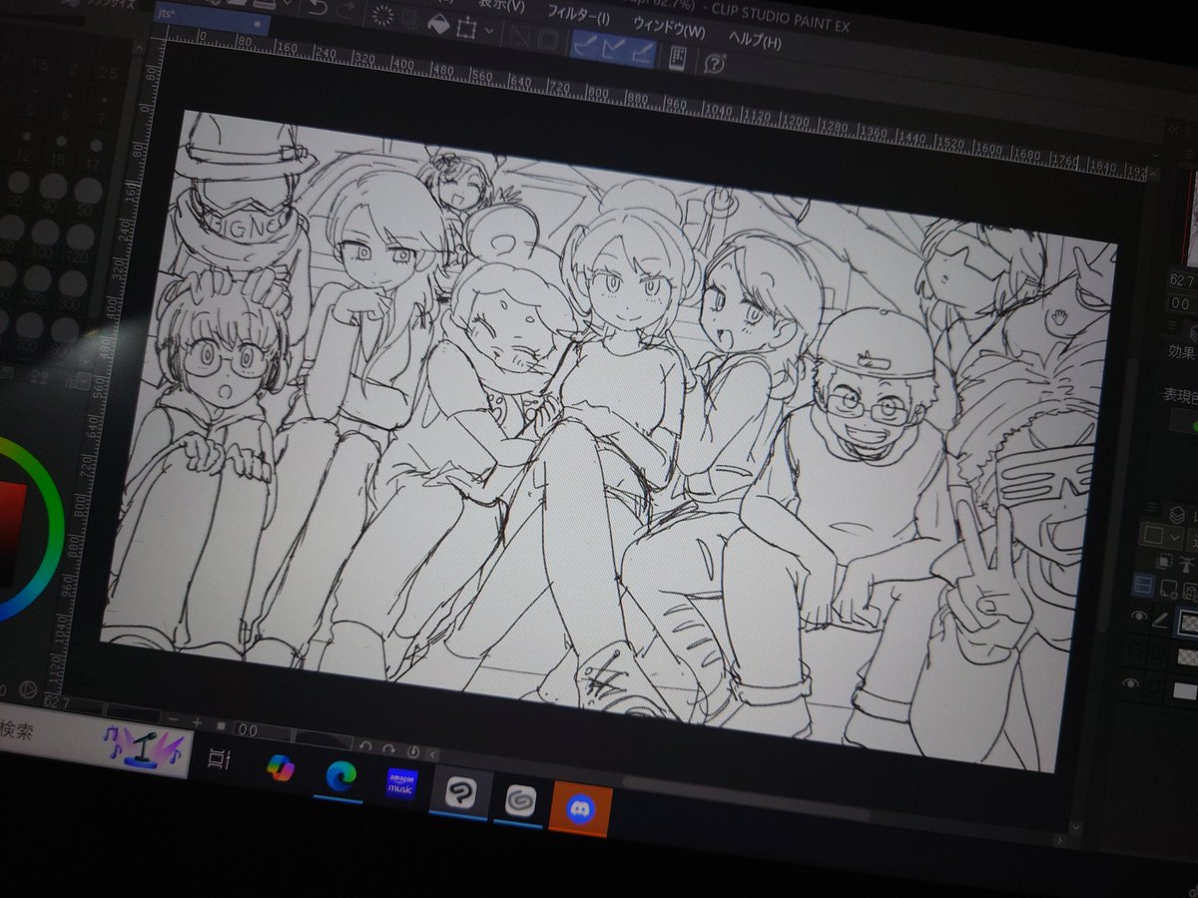
Task: Click the Undo arrow on the command bar
Action: (x=314, y=8)
